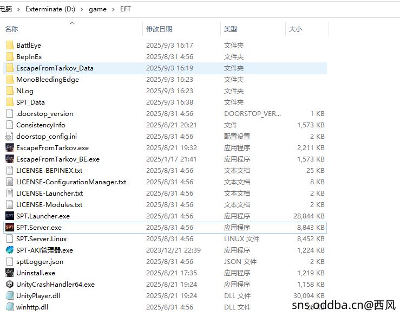Select file name SPT.Server.exe
Image resolution: width=400 pixels, height=316 pixels.
pyautogui.click(x=39, y=227)
